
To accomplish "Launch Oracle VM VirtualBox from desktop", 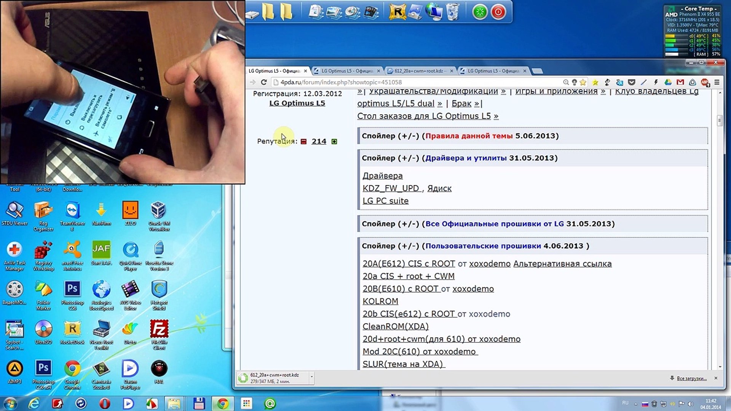I will click(x=159, y=216).
